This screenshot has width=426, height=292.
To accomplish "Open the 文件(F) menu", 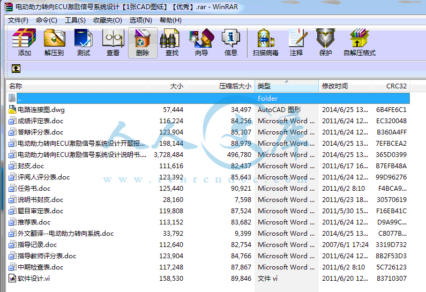I will point(18,20).
